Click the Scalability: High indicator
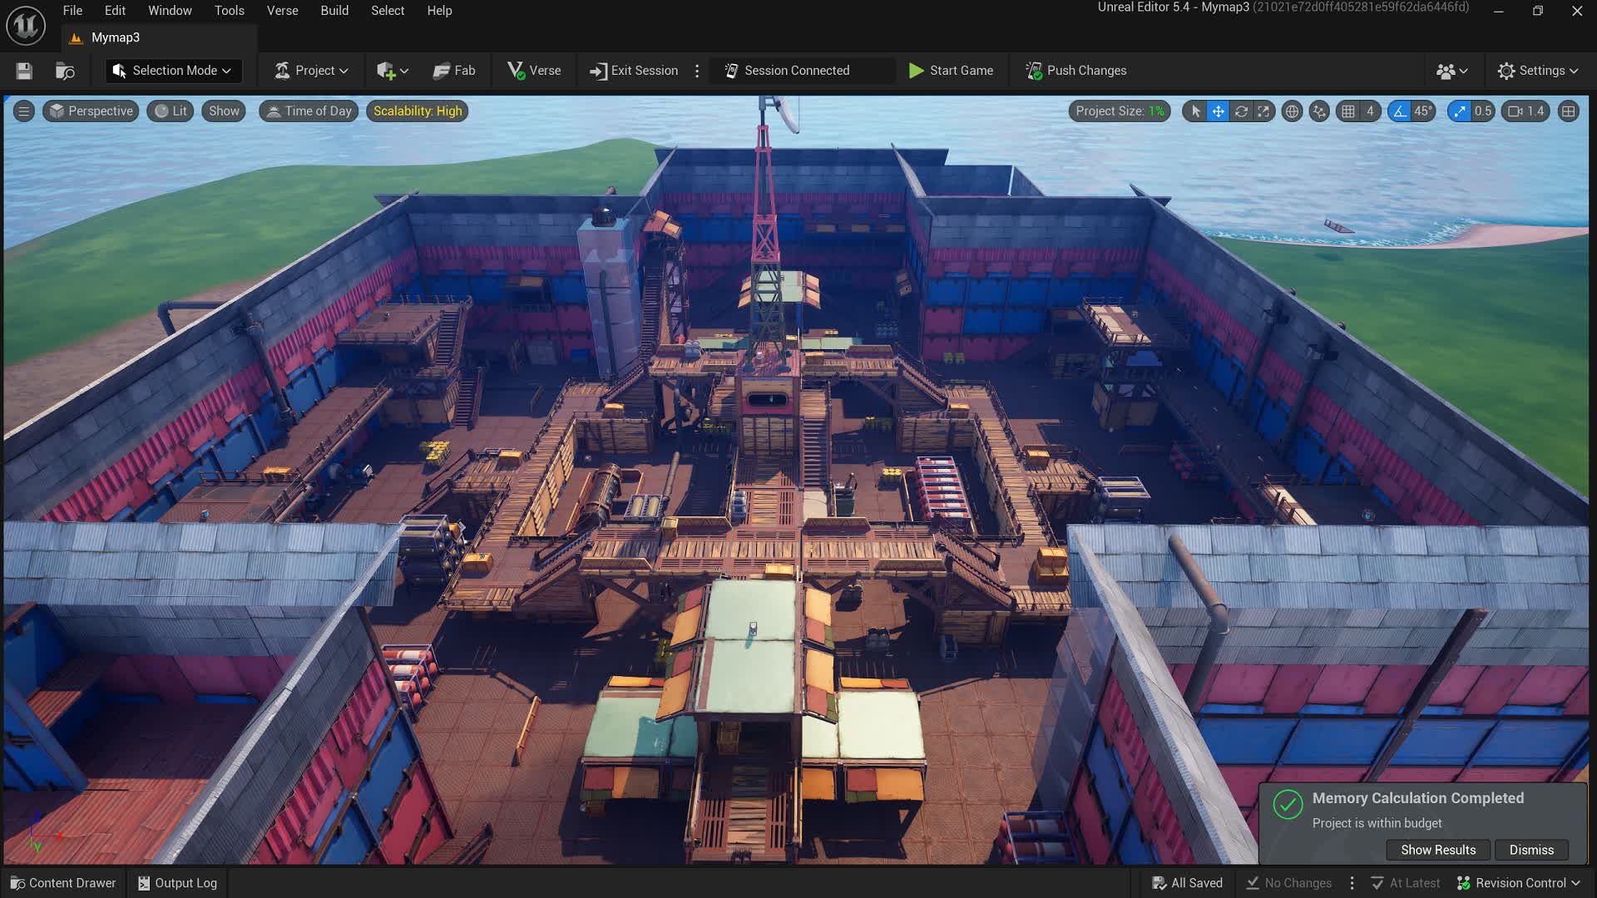1597x898 pixels. [418, 111]
